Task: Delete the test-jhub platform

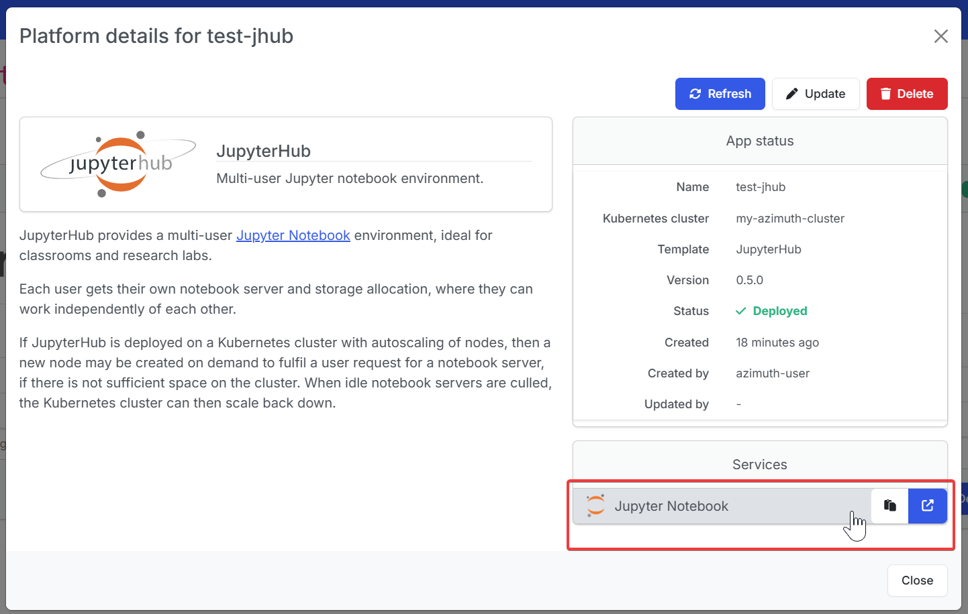Action: [x=907, y=94]
